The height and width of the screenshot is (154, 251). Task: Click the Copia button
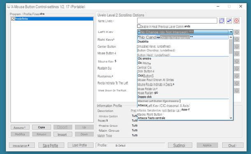pyautogui.click(x=42, y=127)
